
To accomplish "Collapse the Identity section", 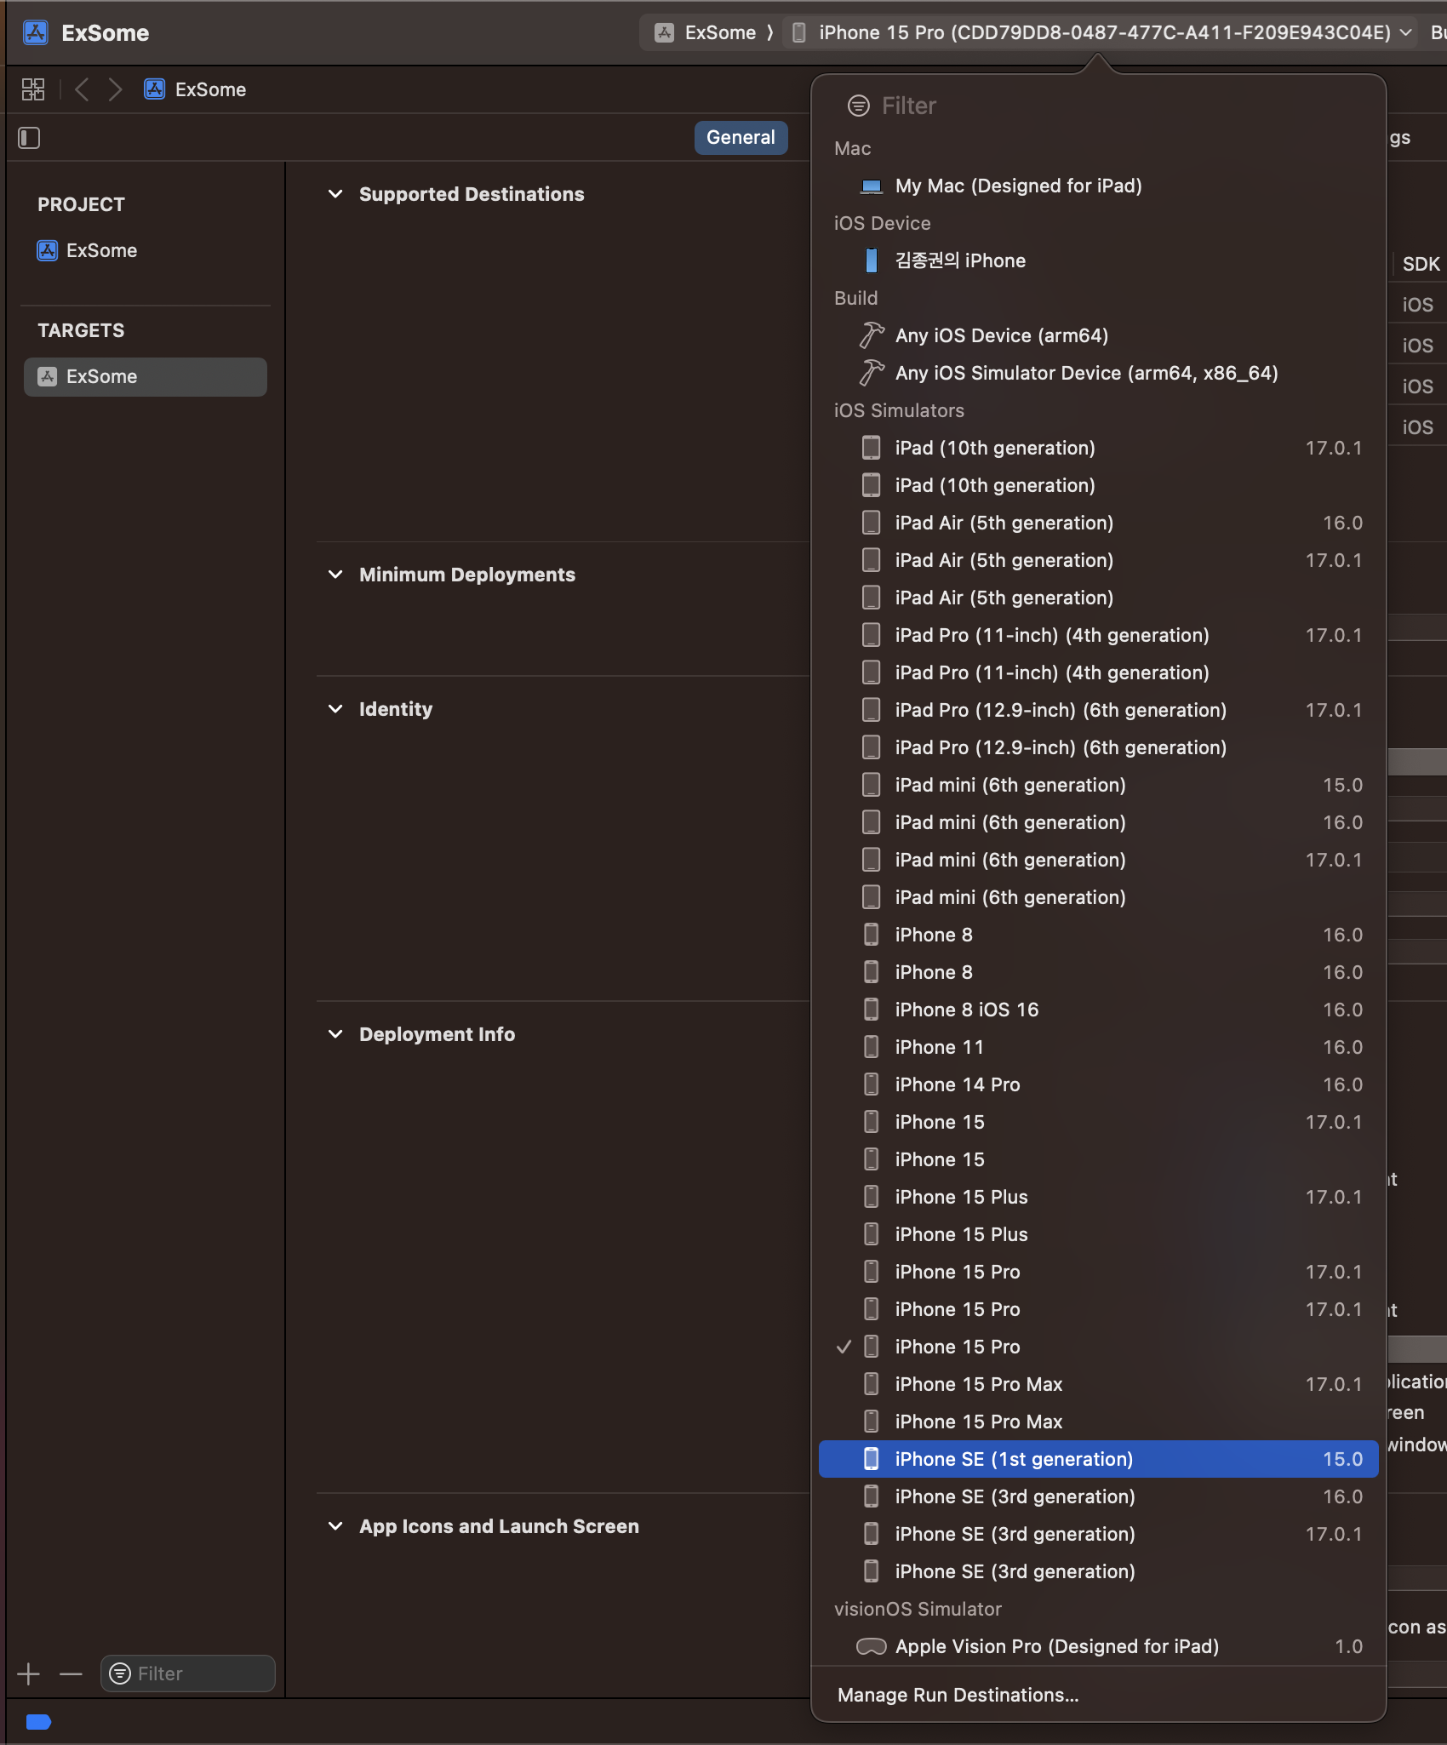I will [335, 709].
